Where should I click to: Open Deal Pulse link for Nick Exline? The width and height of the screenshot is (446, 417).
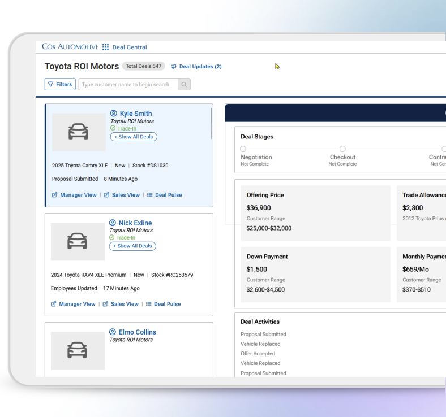pos(168,304)
